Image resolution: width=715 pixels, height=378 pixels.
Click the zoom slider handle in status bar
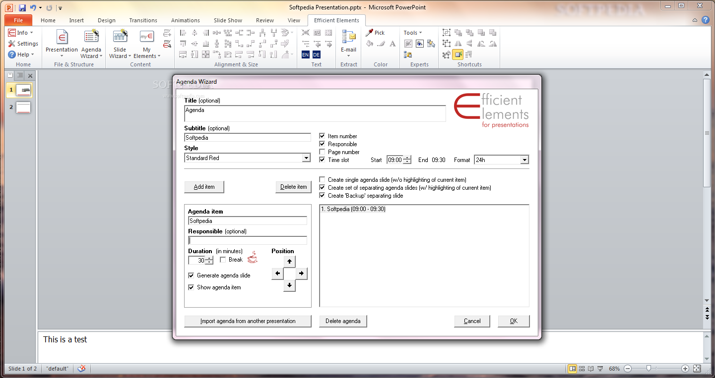click(x=649, y=369)
